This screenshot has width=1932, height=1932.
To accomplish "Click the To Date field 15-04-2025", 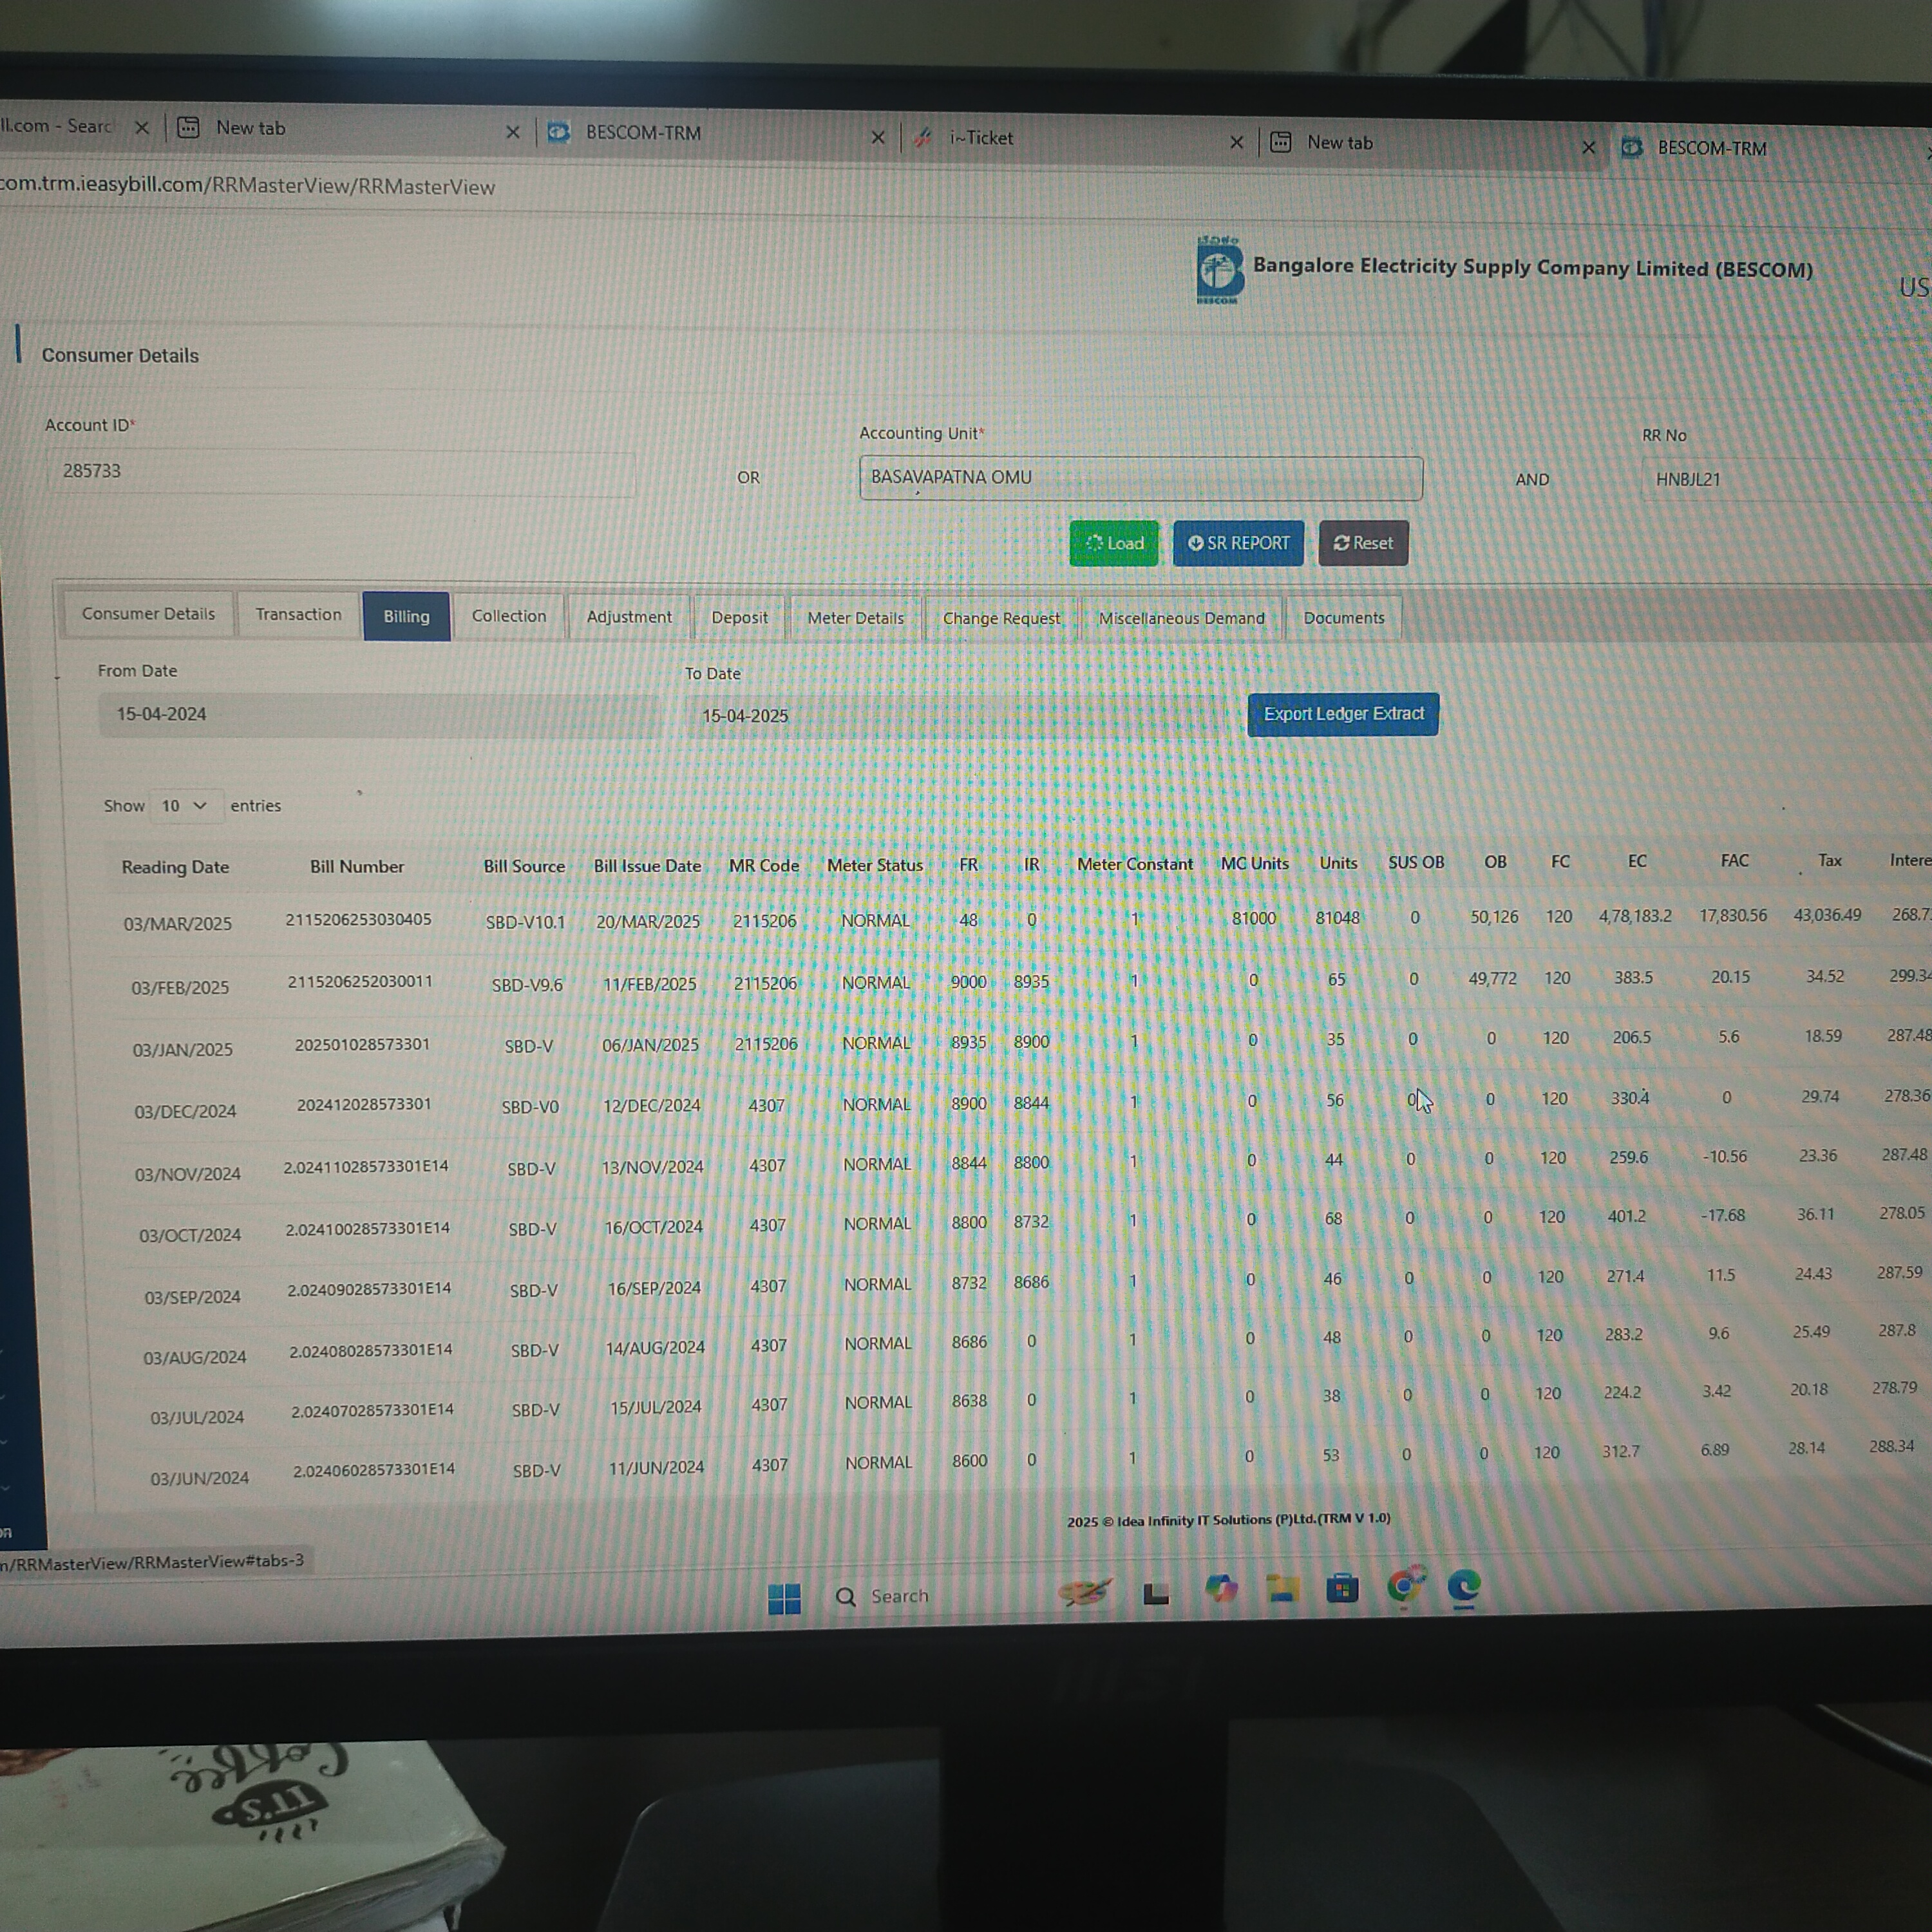I will click(955, 717).
